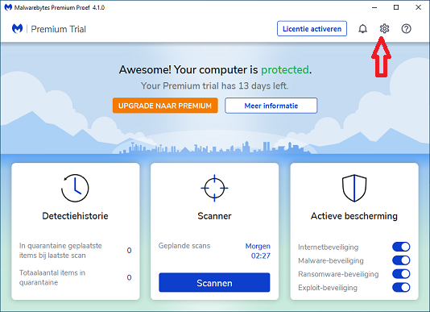Click the Detectiehistorie clock icon
The image size is (430, 312).
click(75, 188)
